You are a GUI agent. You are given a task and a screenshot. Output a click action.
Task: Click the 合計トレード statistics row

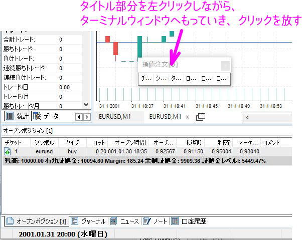pos(42,40)
